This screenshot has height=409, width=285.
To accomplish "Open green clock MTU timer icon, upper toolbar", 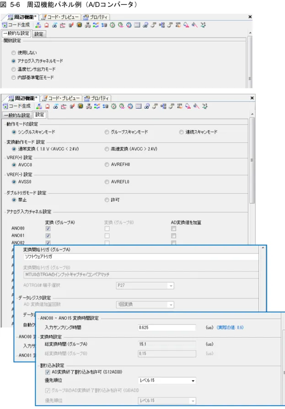I will tap(113, 25).
